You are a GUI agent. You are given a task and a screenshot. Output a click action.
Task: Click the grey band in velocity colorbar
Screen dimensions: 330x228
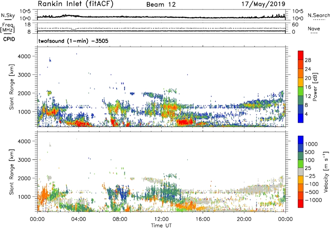301,172
